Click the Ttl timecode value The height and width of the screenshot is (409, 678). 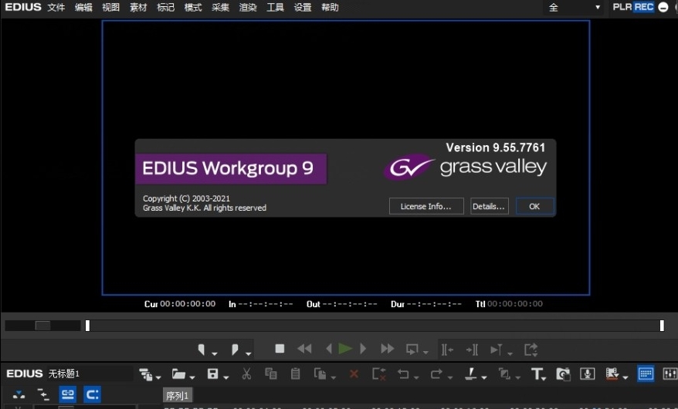[515, 304]
